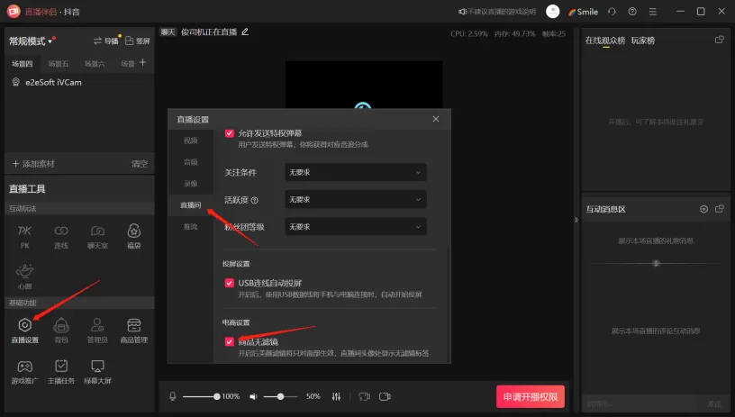Open the PK interaction tool

click(25, 236)
